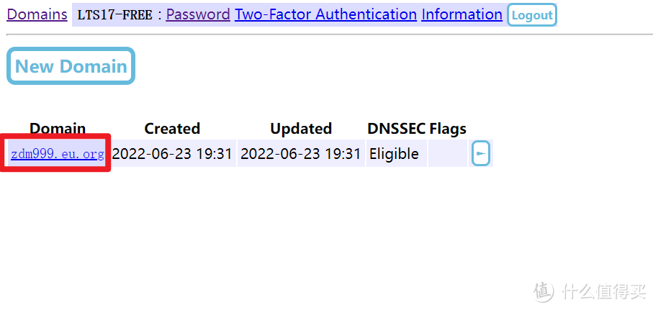
Task: Open the Password settings link
Action: tap(198, 14)
